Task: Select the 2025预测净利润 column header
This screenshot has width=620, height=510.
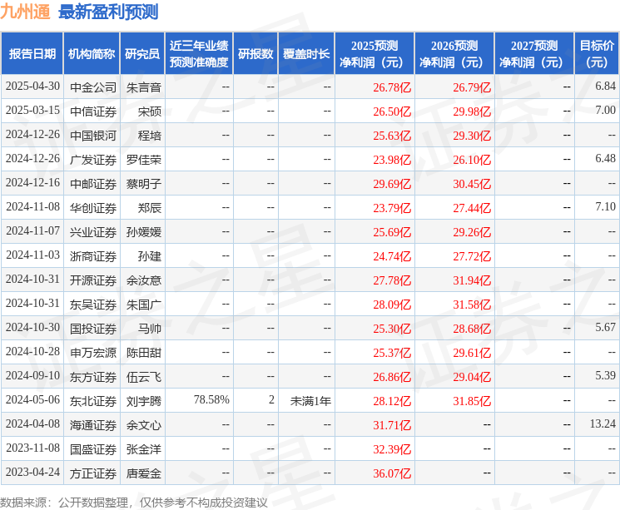Action: [374, 54]
